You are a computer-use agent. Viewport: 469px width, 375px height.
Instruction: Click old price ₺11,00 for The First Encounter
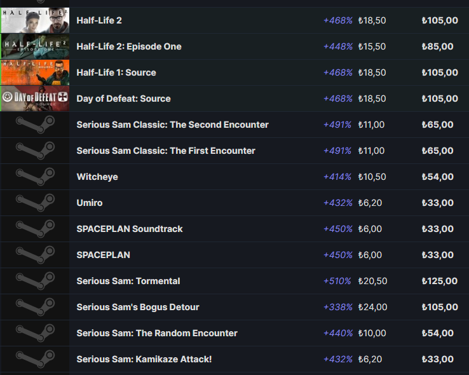click(371, 151)
